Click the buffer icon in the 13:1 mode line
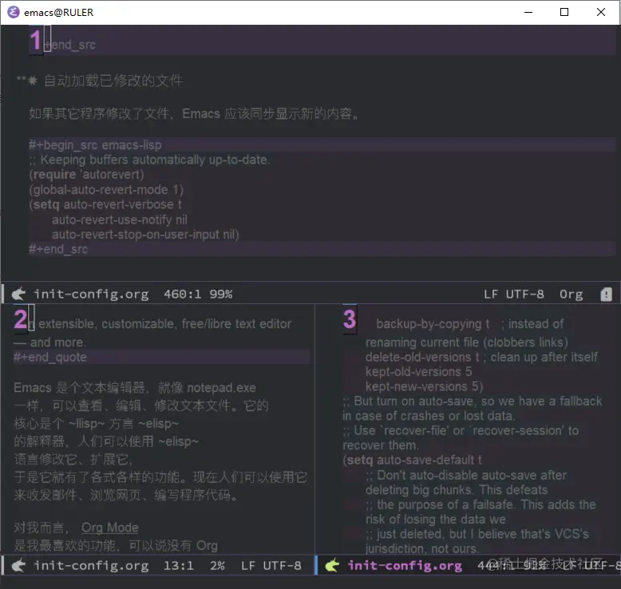621x589 pixels. click(18, 565)
